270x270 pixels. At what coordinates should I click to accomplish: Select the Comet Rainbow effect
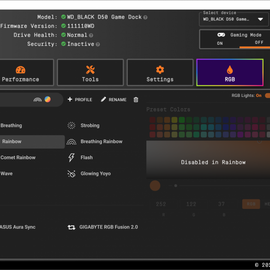point(18,157)
